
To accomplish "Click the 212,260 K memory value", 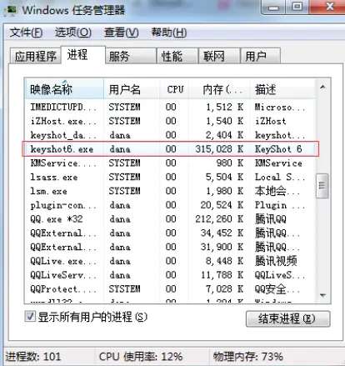I will click(x=219, y=219).
